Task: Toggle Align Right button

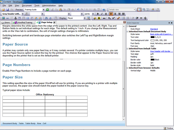Action: tap(119, 14)
